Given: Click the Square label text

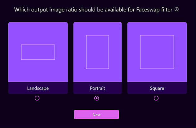Looking at the screenshot, I should (x=157, y=88).
